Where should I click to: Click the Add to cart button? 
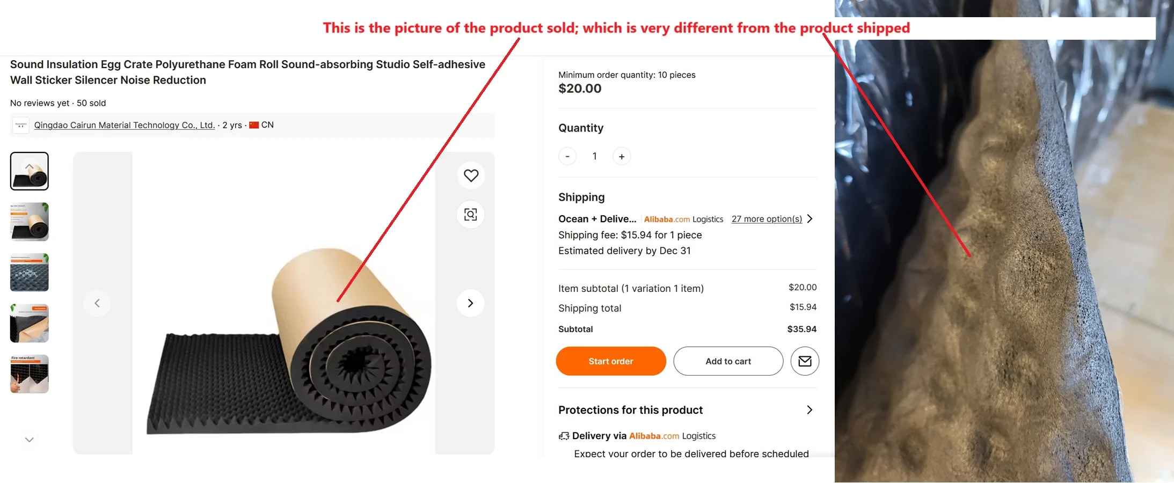click(728, 361)
